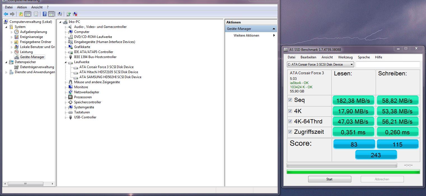Click the IEEE 1394 Bus-Hostcontroller entry
The image size is (426, 196).
tap(95, 57)
